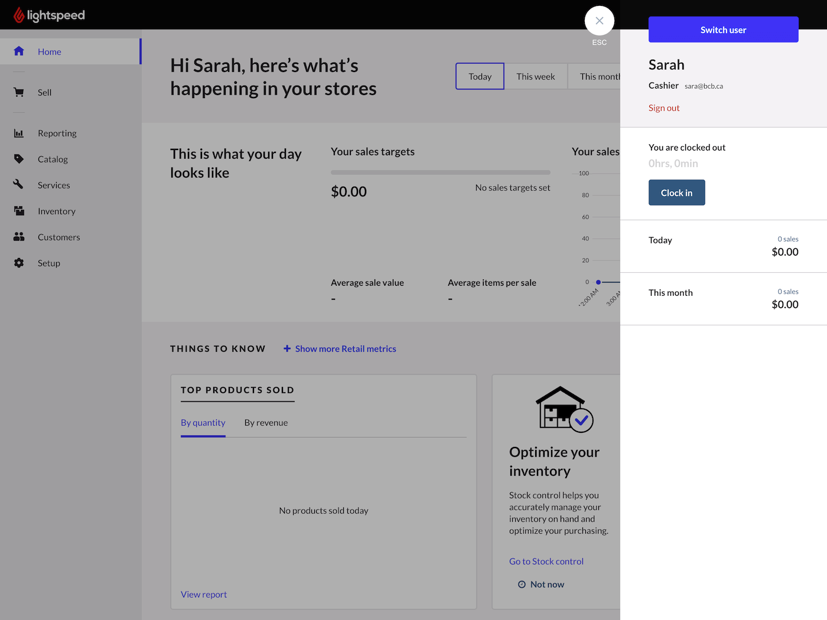The image size is (827, 620).
Task: Click the Lightspeed flame logo
Action: [19, 15]
